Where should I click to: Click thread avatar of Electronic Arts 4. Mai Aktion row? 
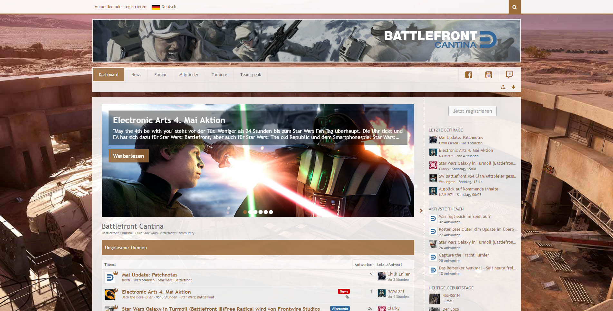click(x=110, y=295)
